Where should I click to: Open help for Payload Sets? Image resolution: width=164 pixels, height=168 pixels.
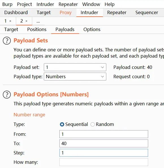click(x=7, y=41)
